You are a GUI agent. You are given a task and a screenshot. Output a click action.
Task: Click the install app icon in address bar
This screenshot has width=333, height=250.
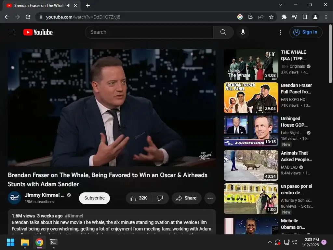tap(250, 17)
